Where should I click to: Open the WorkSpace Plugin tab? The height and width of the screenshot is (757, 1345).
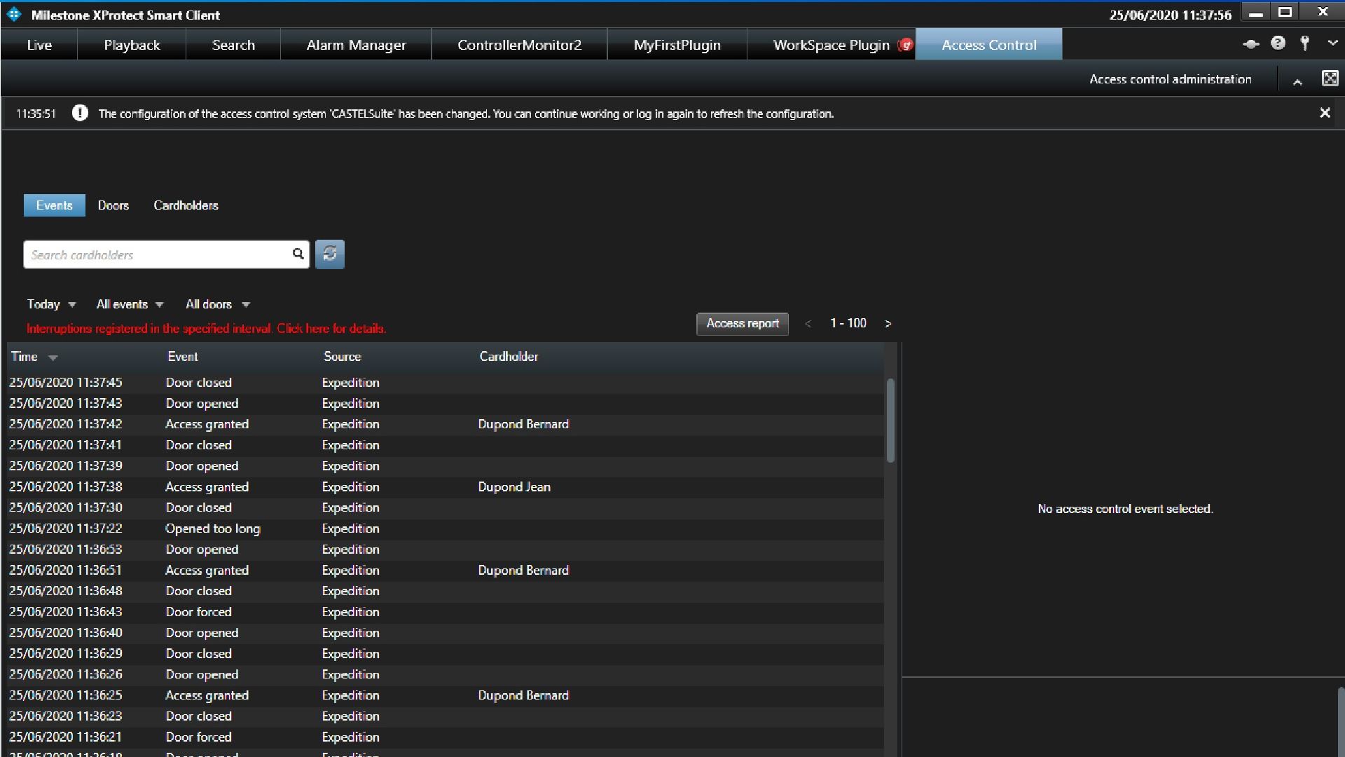(831, 45)
